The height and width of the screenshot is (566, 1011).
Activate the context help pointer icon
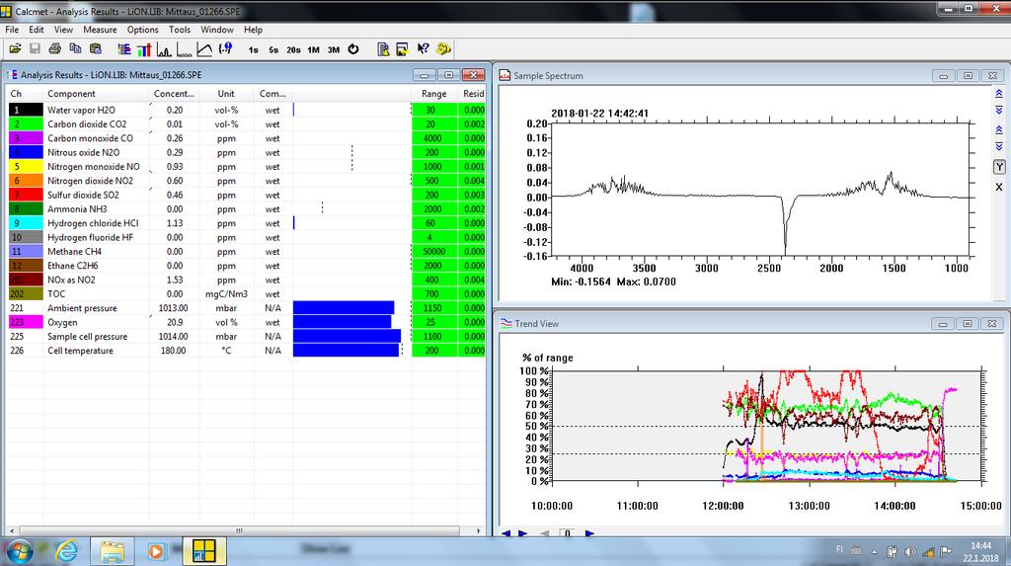coord(423,49)
